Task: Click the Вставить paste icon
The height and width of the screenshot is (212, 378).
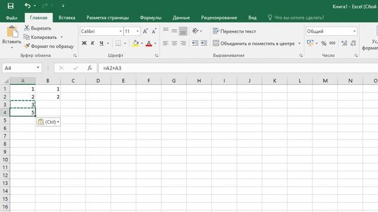Action: [x=12, y=32]
